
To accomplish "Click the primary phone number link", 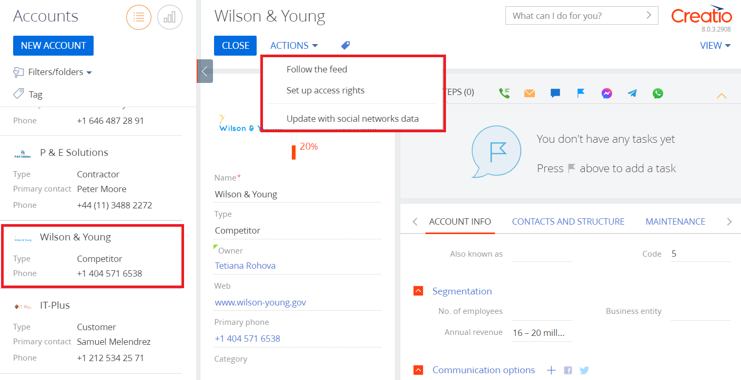I will coord(247,339).
